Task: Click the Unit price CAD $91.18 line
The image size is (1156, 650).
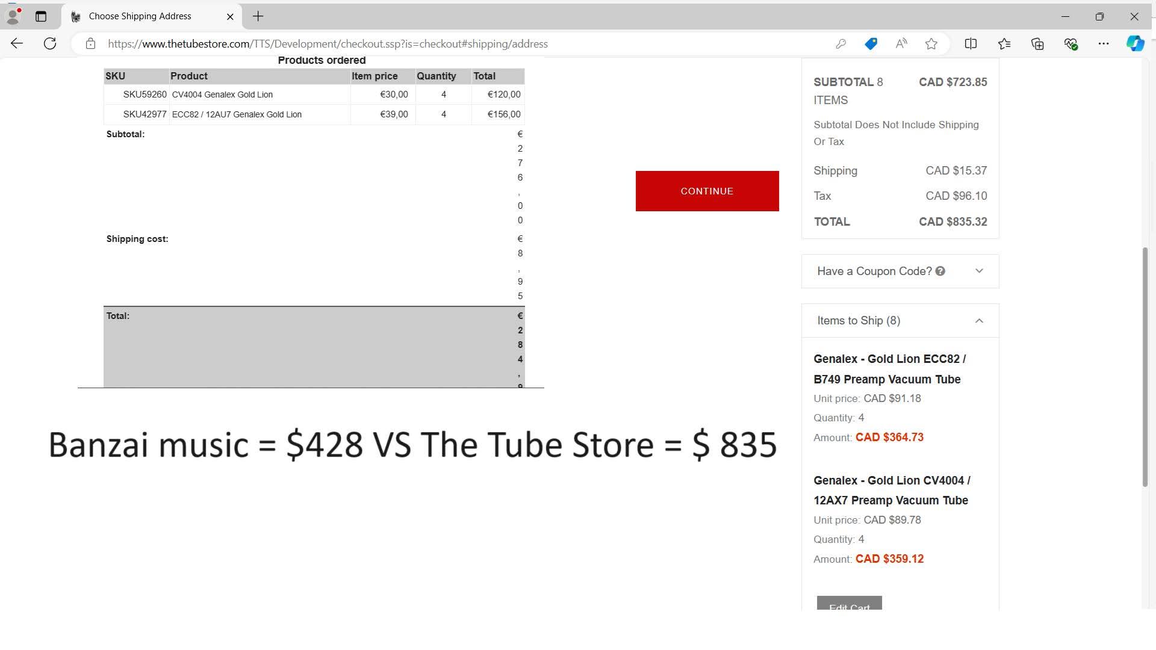Action: [867, 398]
